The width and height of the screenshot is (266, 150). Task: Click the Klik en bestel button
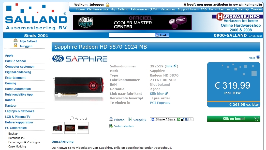tap(234, 119)
